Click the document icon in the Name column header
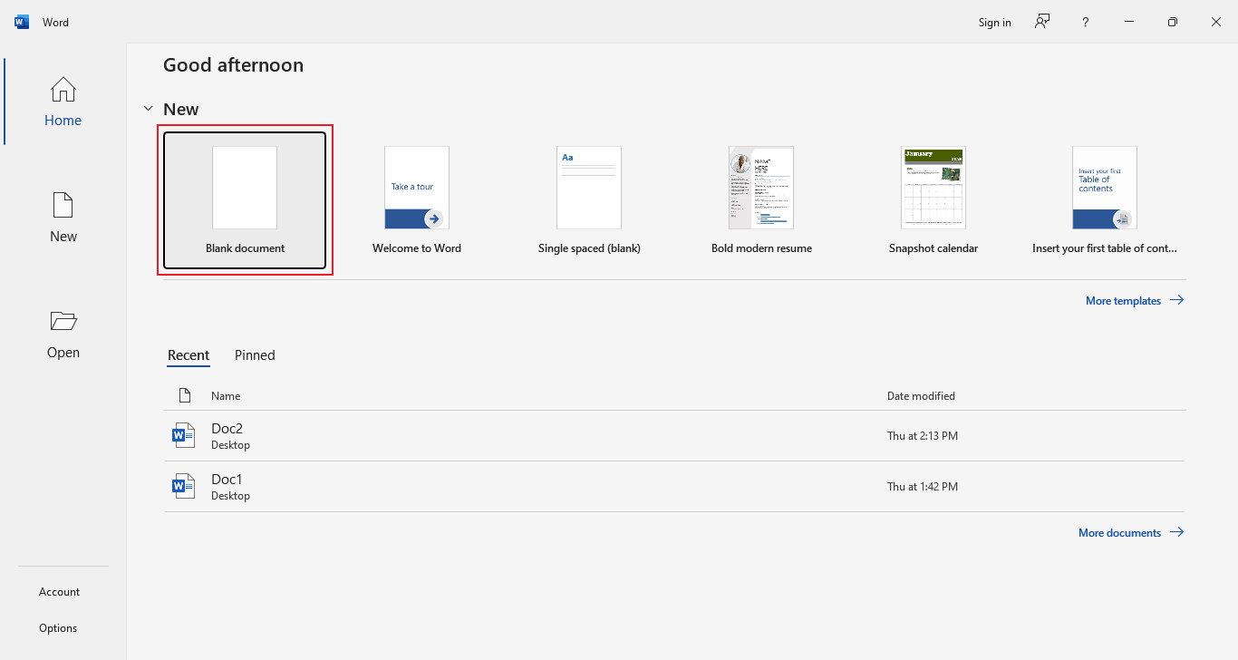Image resolution: width=1238 pixels, height=660 pixels. click(x=185, y=395)
